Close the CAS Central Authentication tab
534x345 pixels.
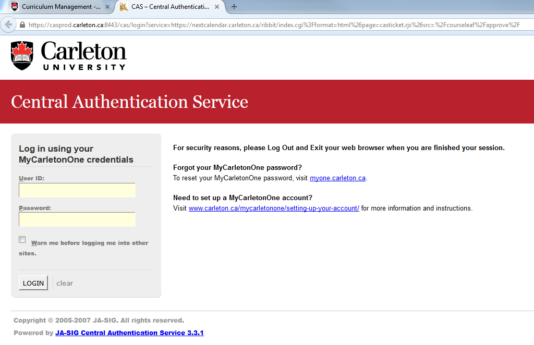pyautogui.click(x=217, y=7)
